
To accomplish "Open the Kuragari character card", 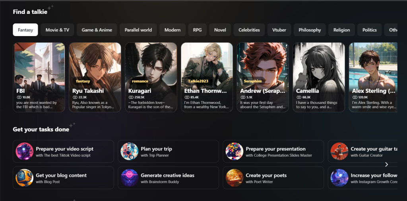I will pyautogui.click(x=151, y=77).
